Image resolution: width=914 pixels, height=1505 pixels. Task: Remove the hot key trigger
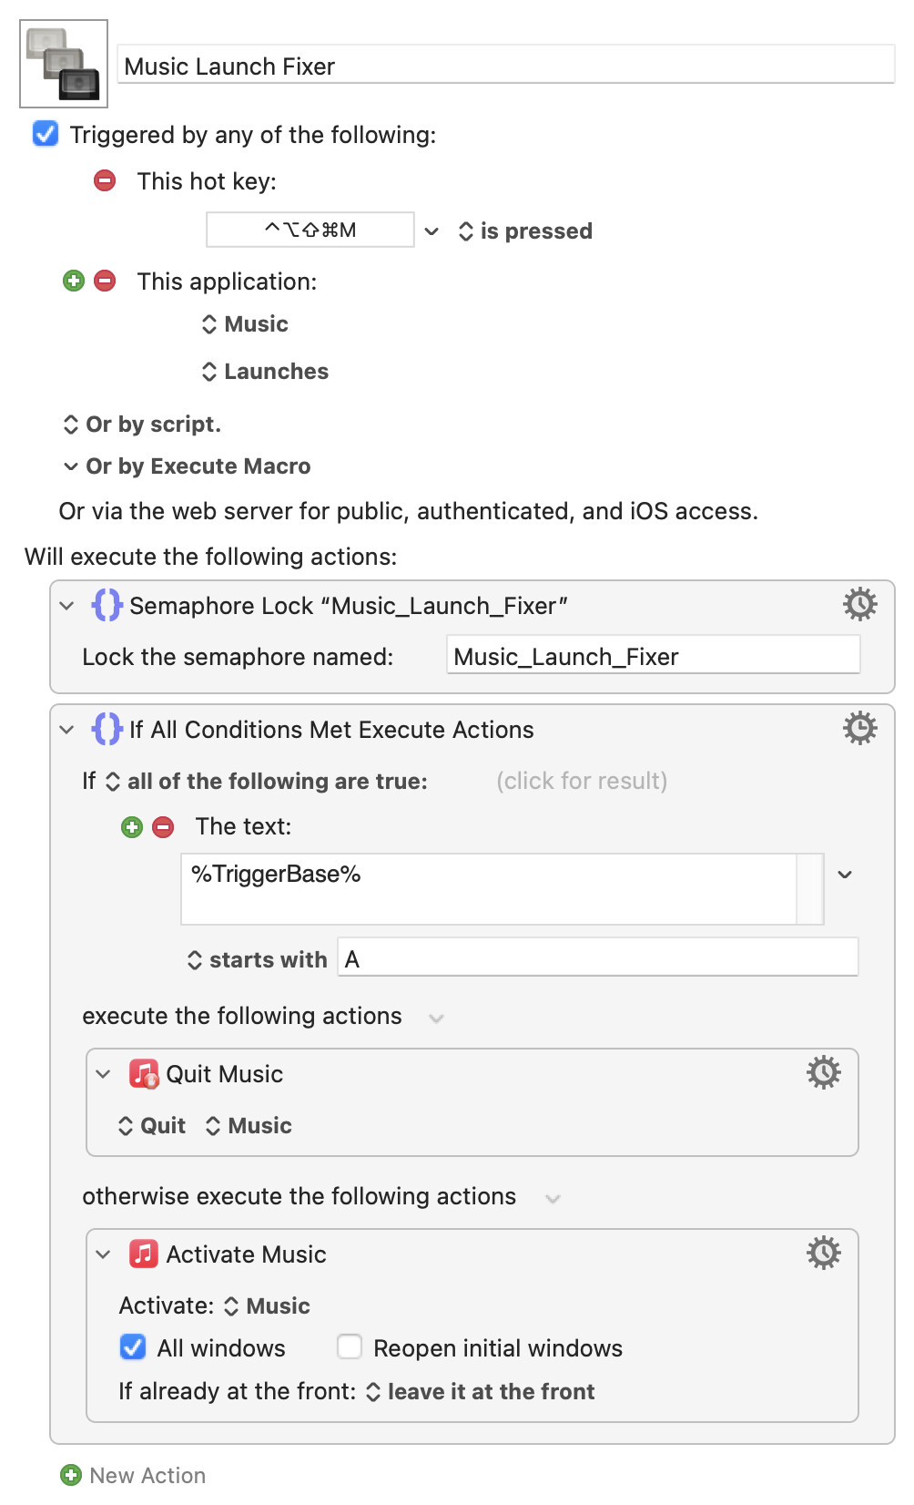105,180
